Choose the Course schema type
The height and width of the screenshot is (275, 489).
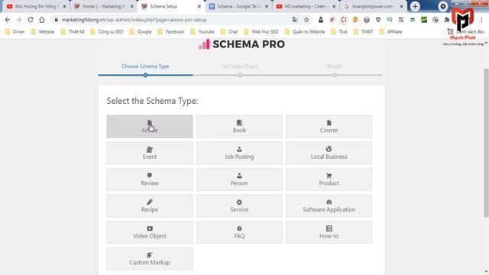tap(329, 127)
